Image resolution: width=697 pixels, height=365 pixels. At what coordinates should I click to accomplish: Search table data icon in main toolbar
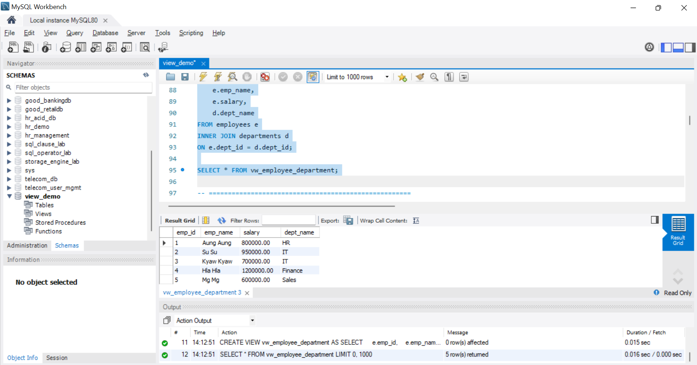(145, 47)
